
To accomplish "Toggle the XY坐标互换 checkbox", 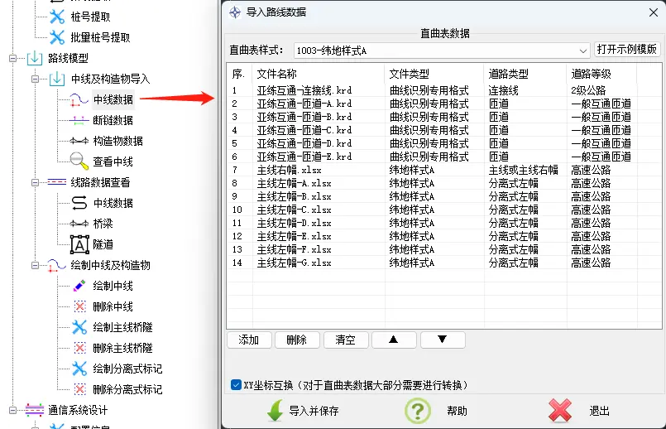I will pyautogui.click(x=236, y=385).
